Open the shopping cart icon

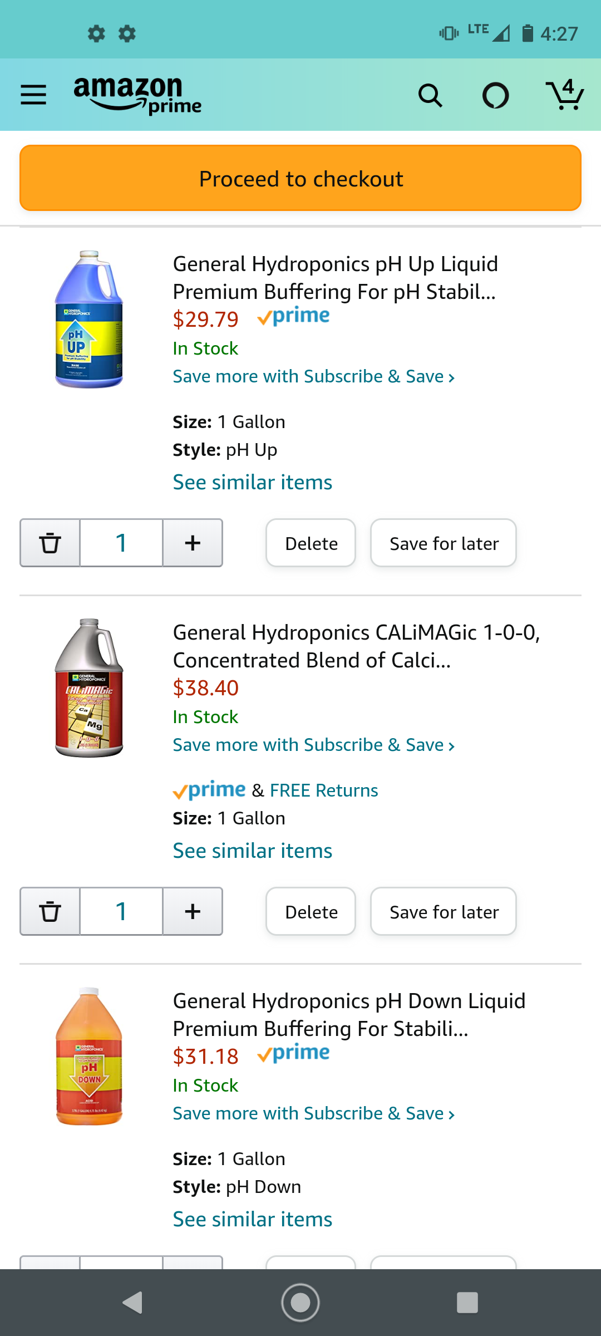click(x=565, y=95)
